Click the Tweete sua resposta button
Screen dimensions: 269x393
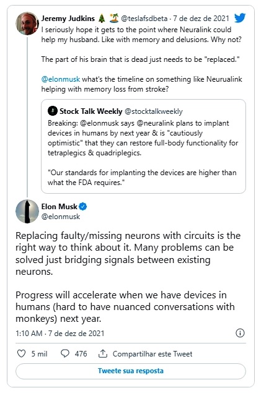(131, 371)
